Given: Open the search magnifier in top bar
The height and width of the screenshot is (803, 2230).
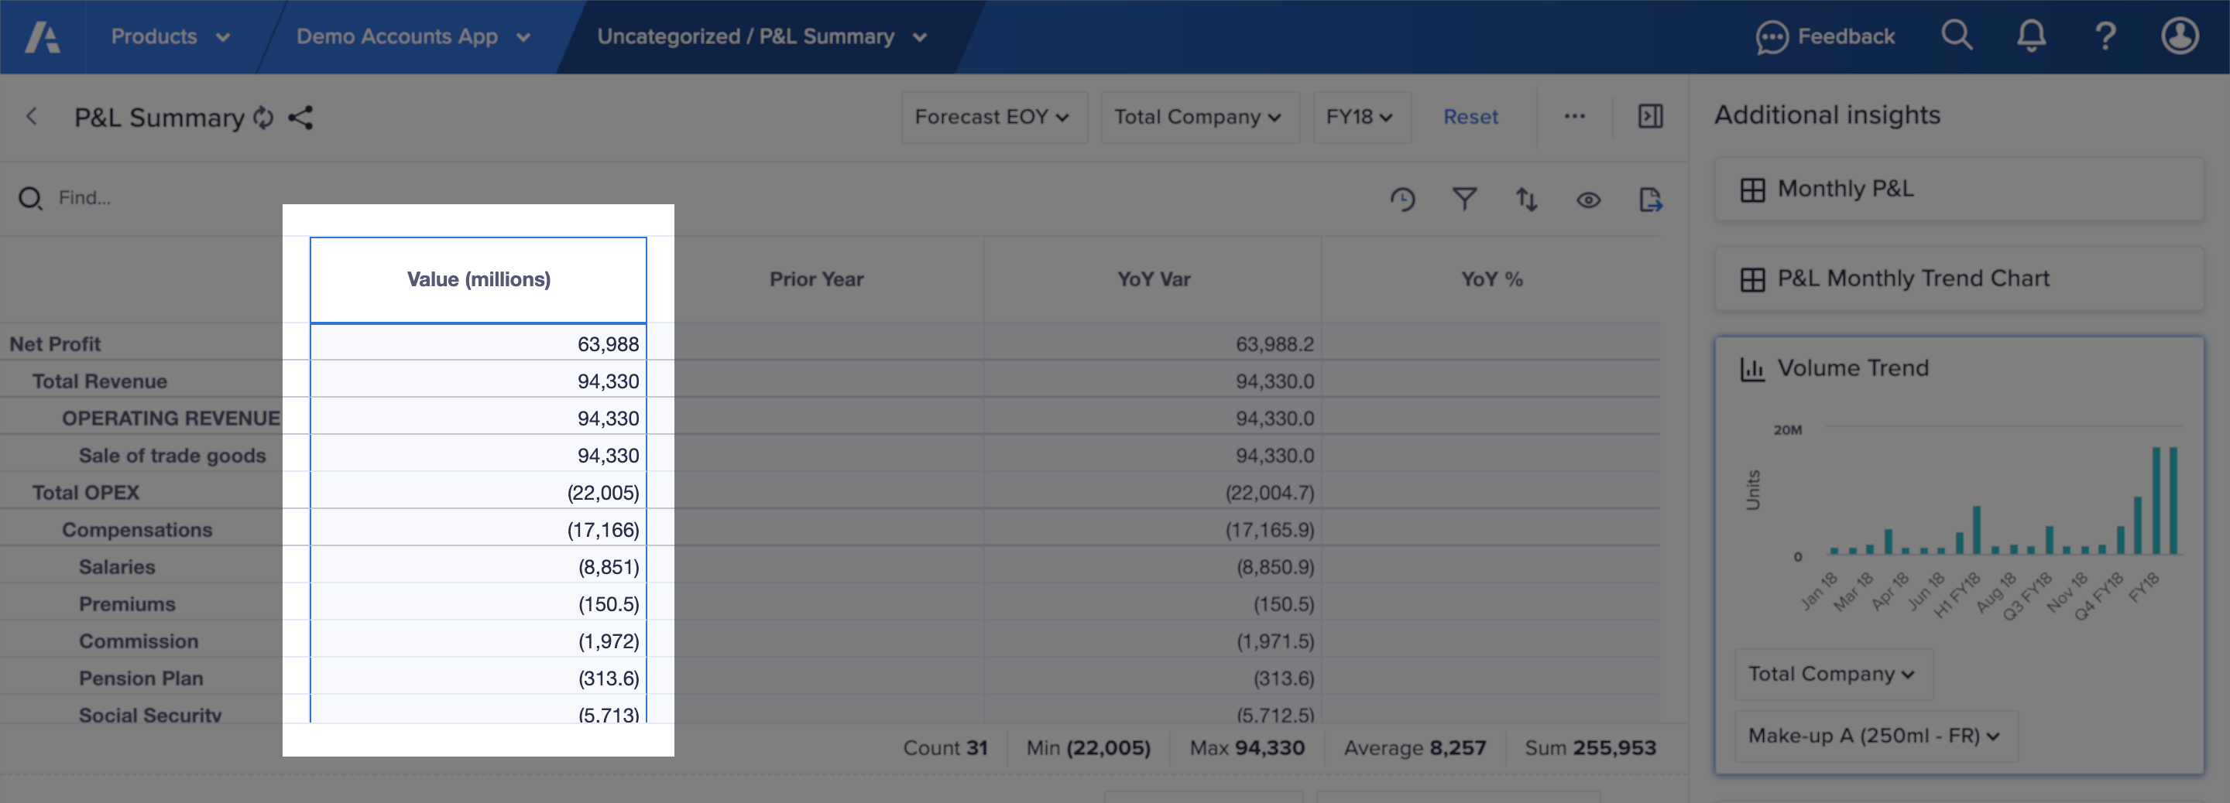Looking at the screenshot, I should 1957,36.
